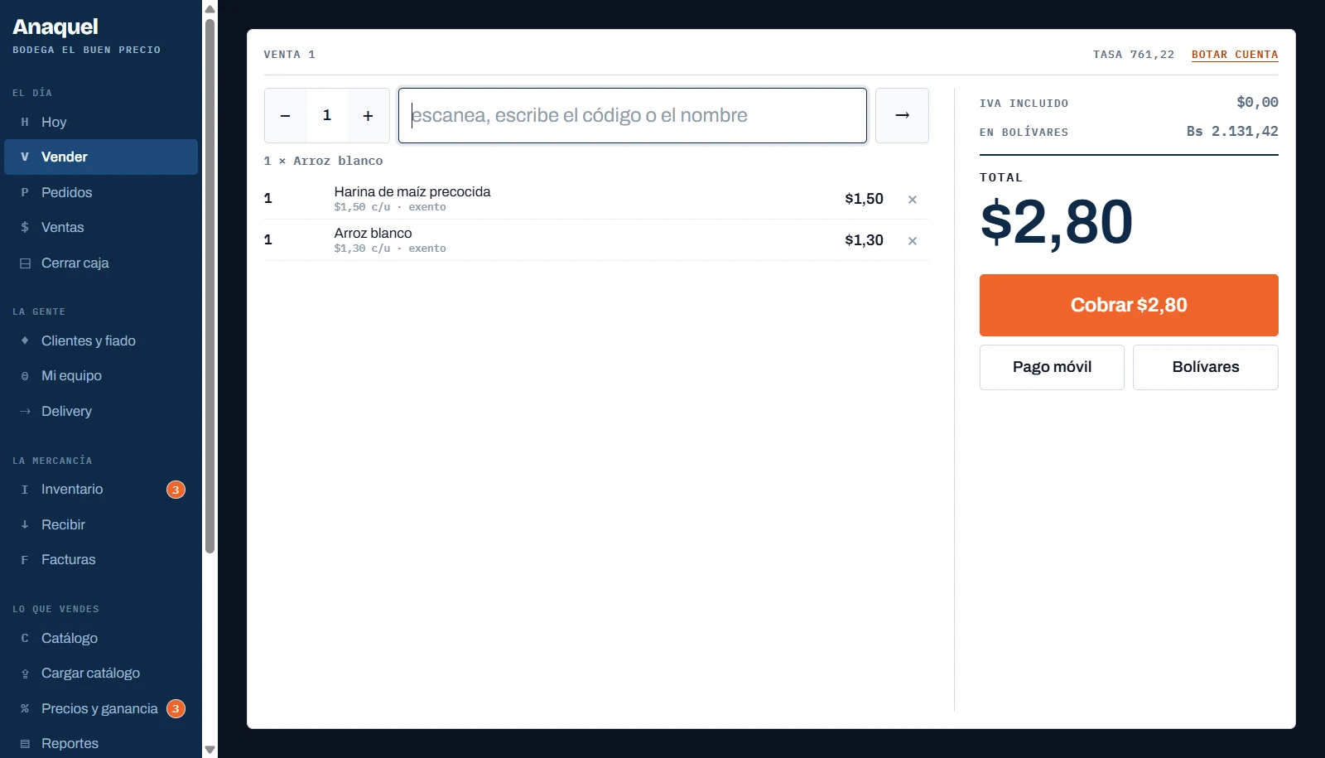Submit product search with arrow button
Screen dimensions: 1325x758
pyautogui.click(x=902, y=115)
